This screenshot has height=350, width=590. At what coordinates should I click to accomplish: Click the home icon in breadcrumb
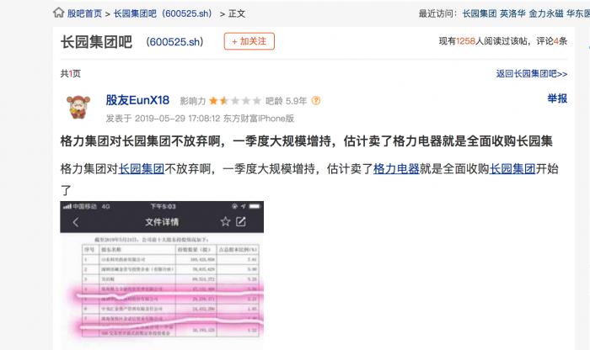tap(59, 13)
